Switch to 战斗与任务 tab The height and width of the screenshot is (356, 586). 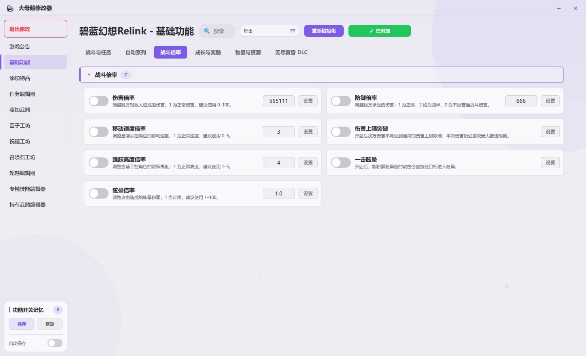(x=98, y=52)
